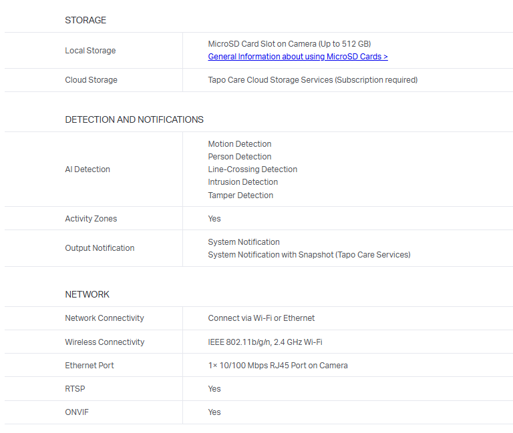
Task: Select the IEEE 802.11b/g/n Wi-Fi value
Action: [265, 342]
